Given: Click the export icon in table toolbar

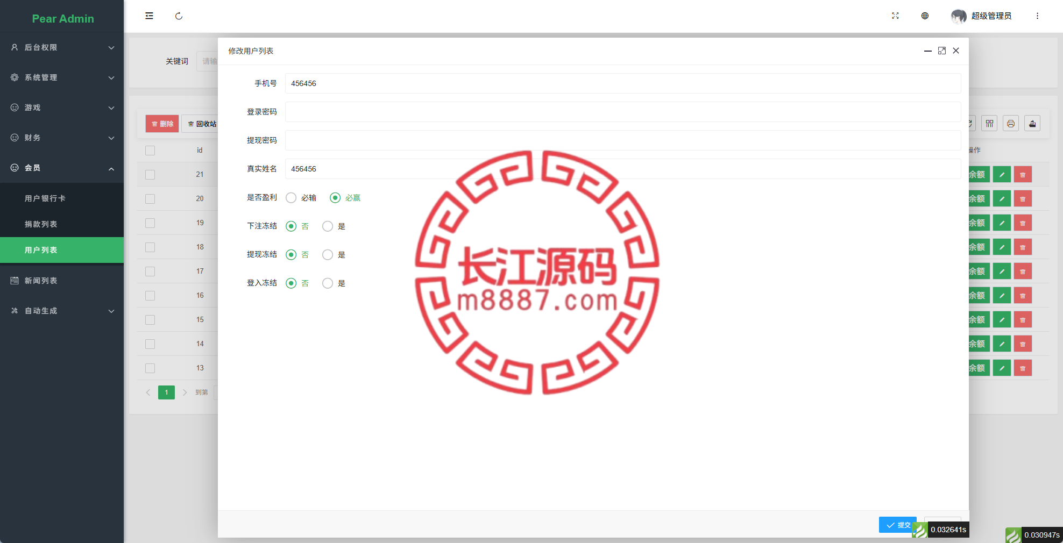Looking at the screenshot, I should click(x=1032, y=124).
